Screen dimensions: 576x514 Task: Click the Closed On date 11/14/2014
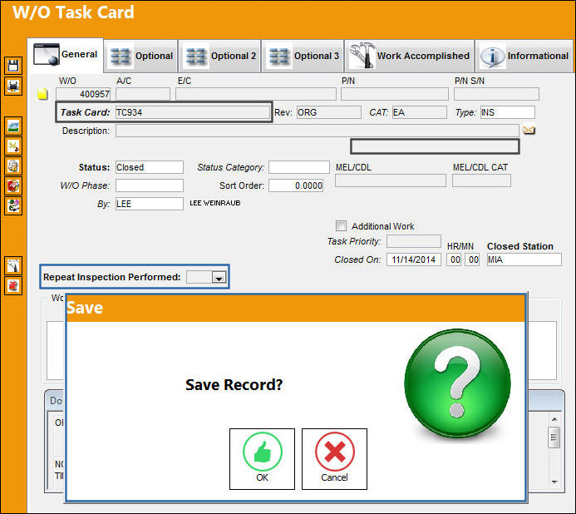(414, 259)
